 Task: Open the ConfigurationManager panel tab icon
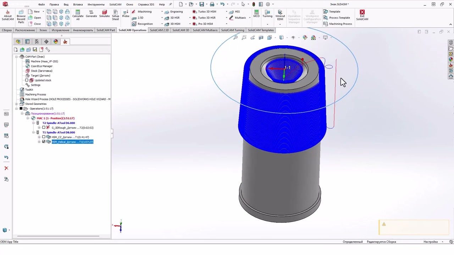pyautogui.click(x=37, y=41)
